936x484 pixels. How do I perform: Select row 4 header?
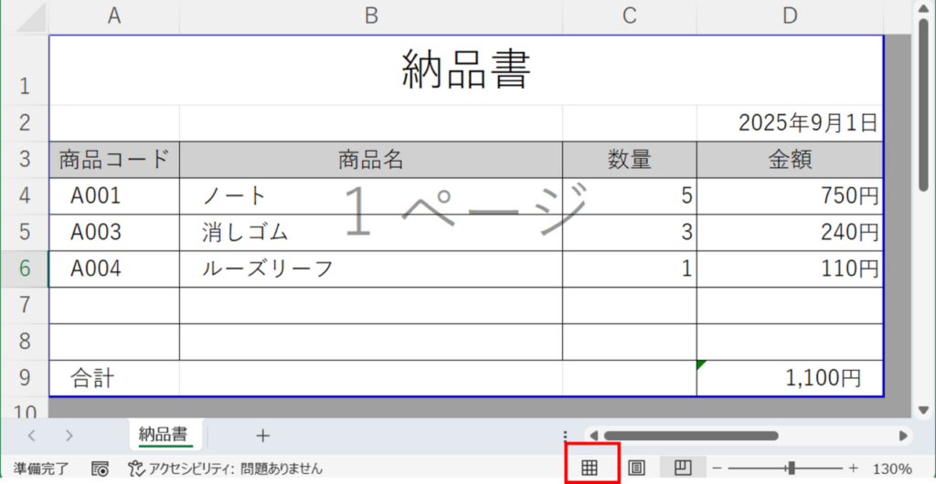(24, 196)
